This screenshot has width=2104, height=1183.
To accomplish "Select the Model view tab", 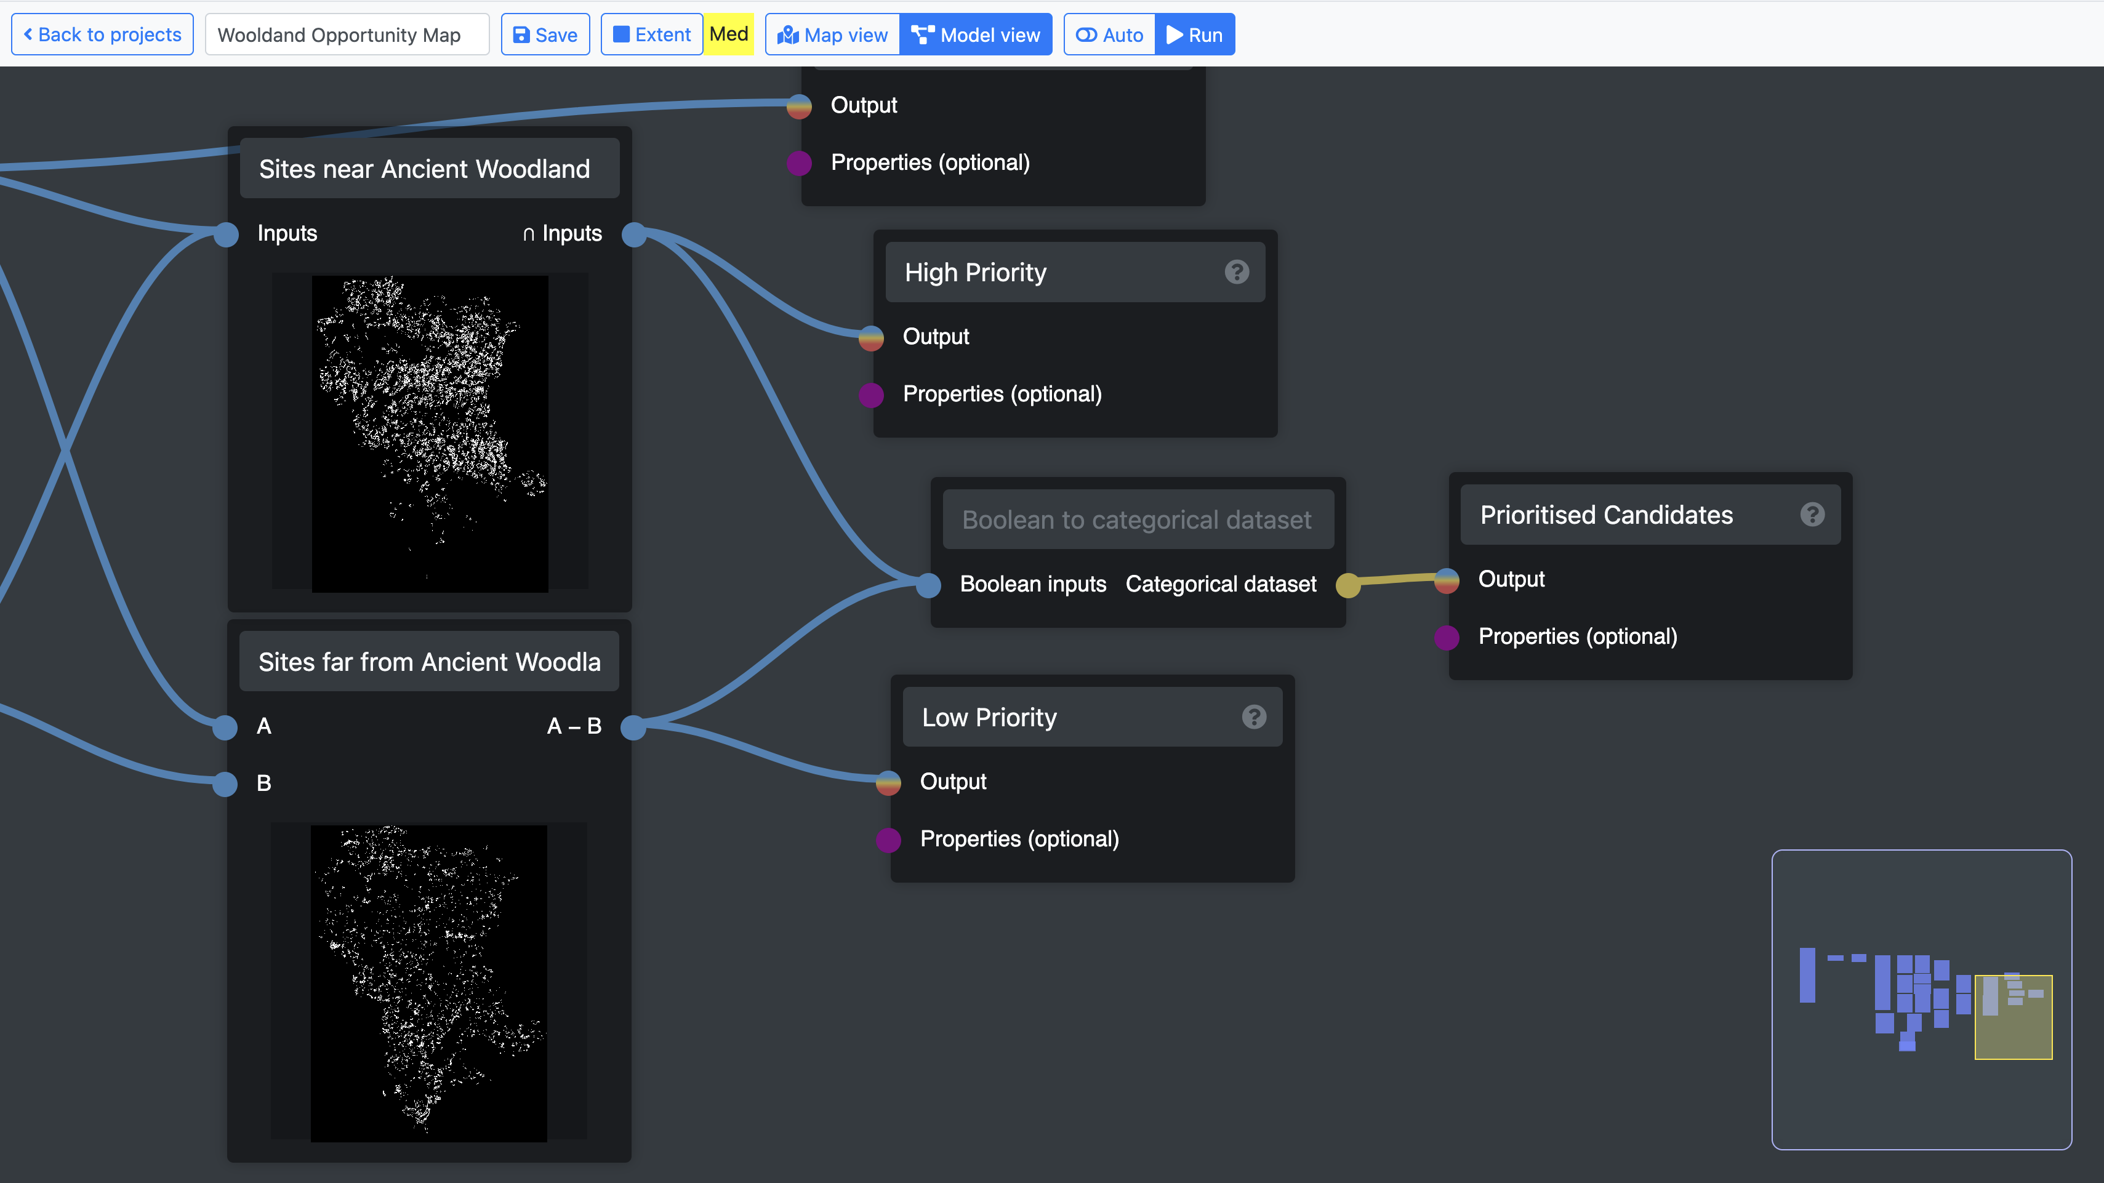I will tap(976, 35).
